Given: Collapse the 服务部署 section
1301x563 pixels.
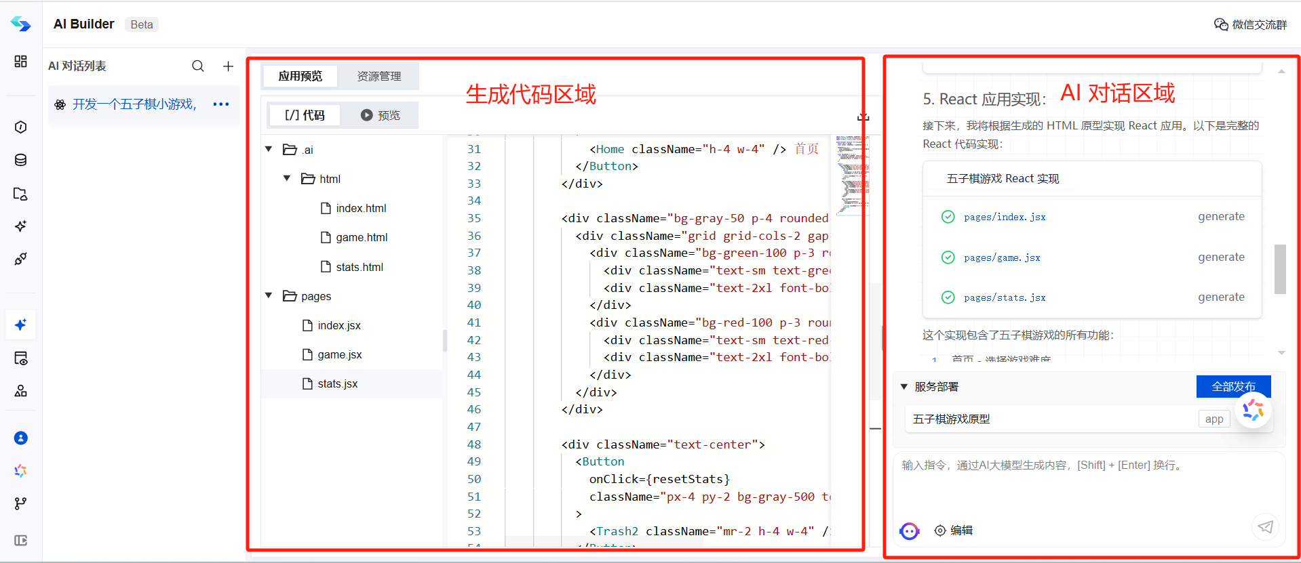Looking at the screenshot, I should point(904,387).
